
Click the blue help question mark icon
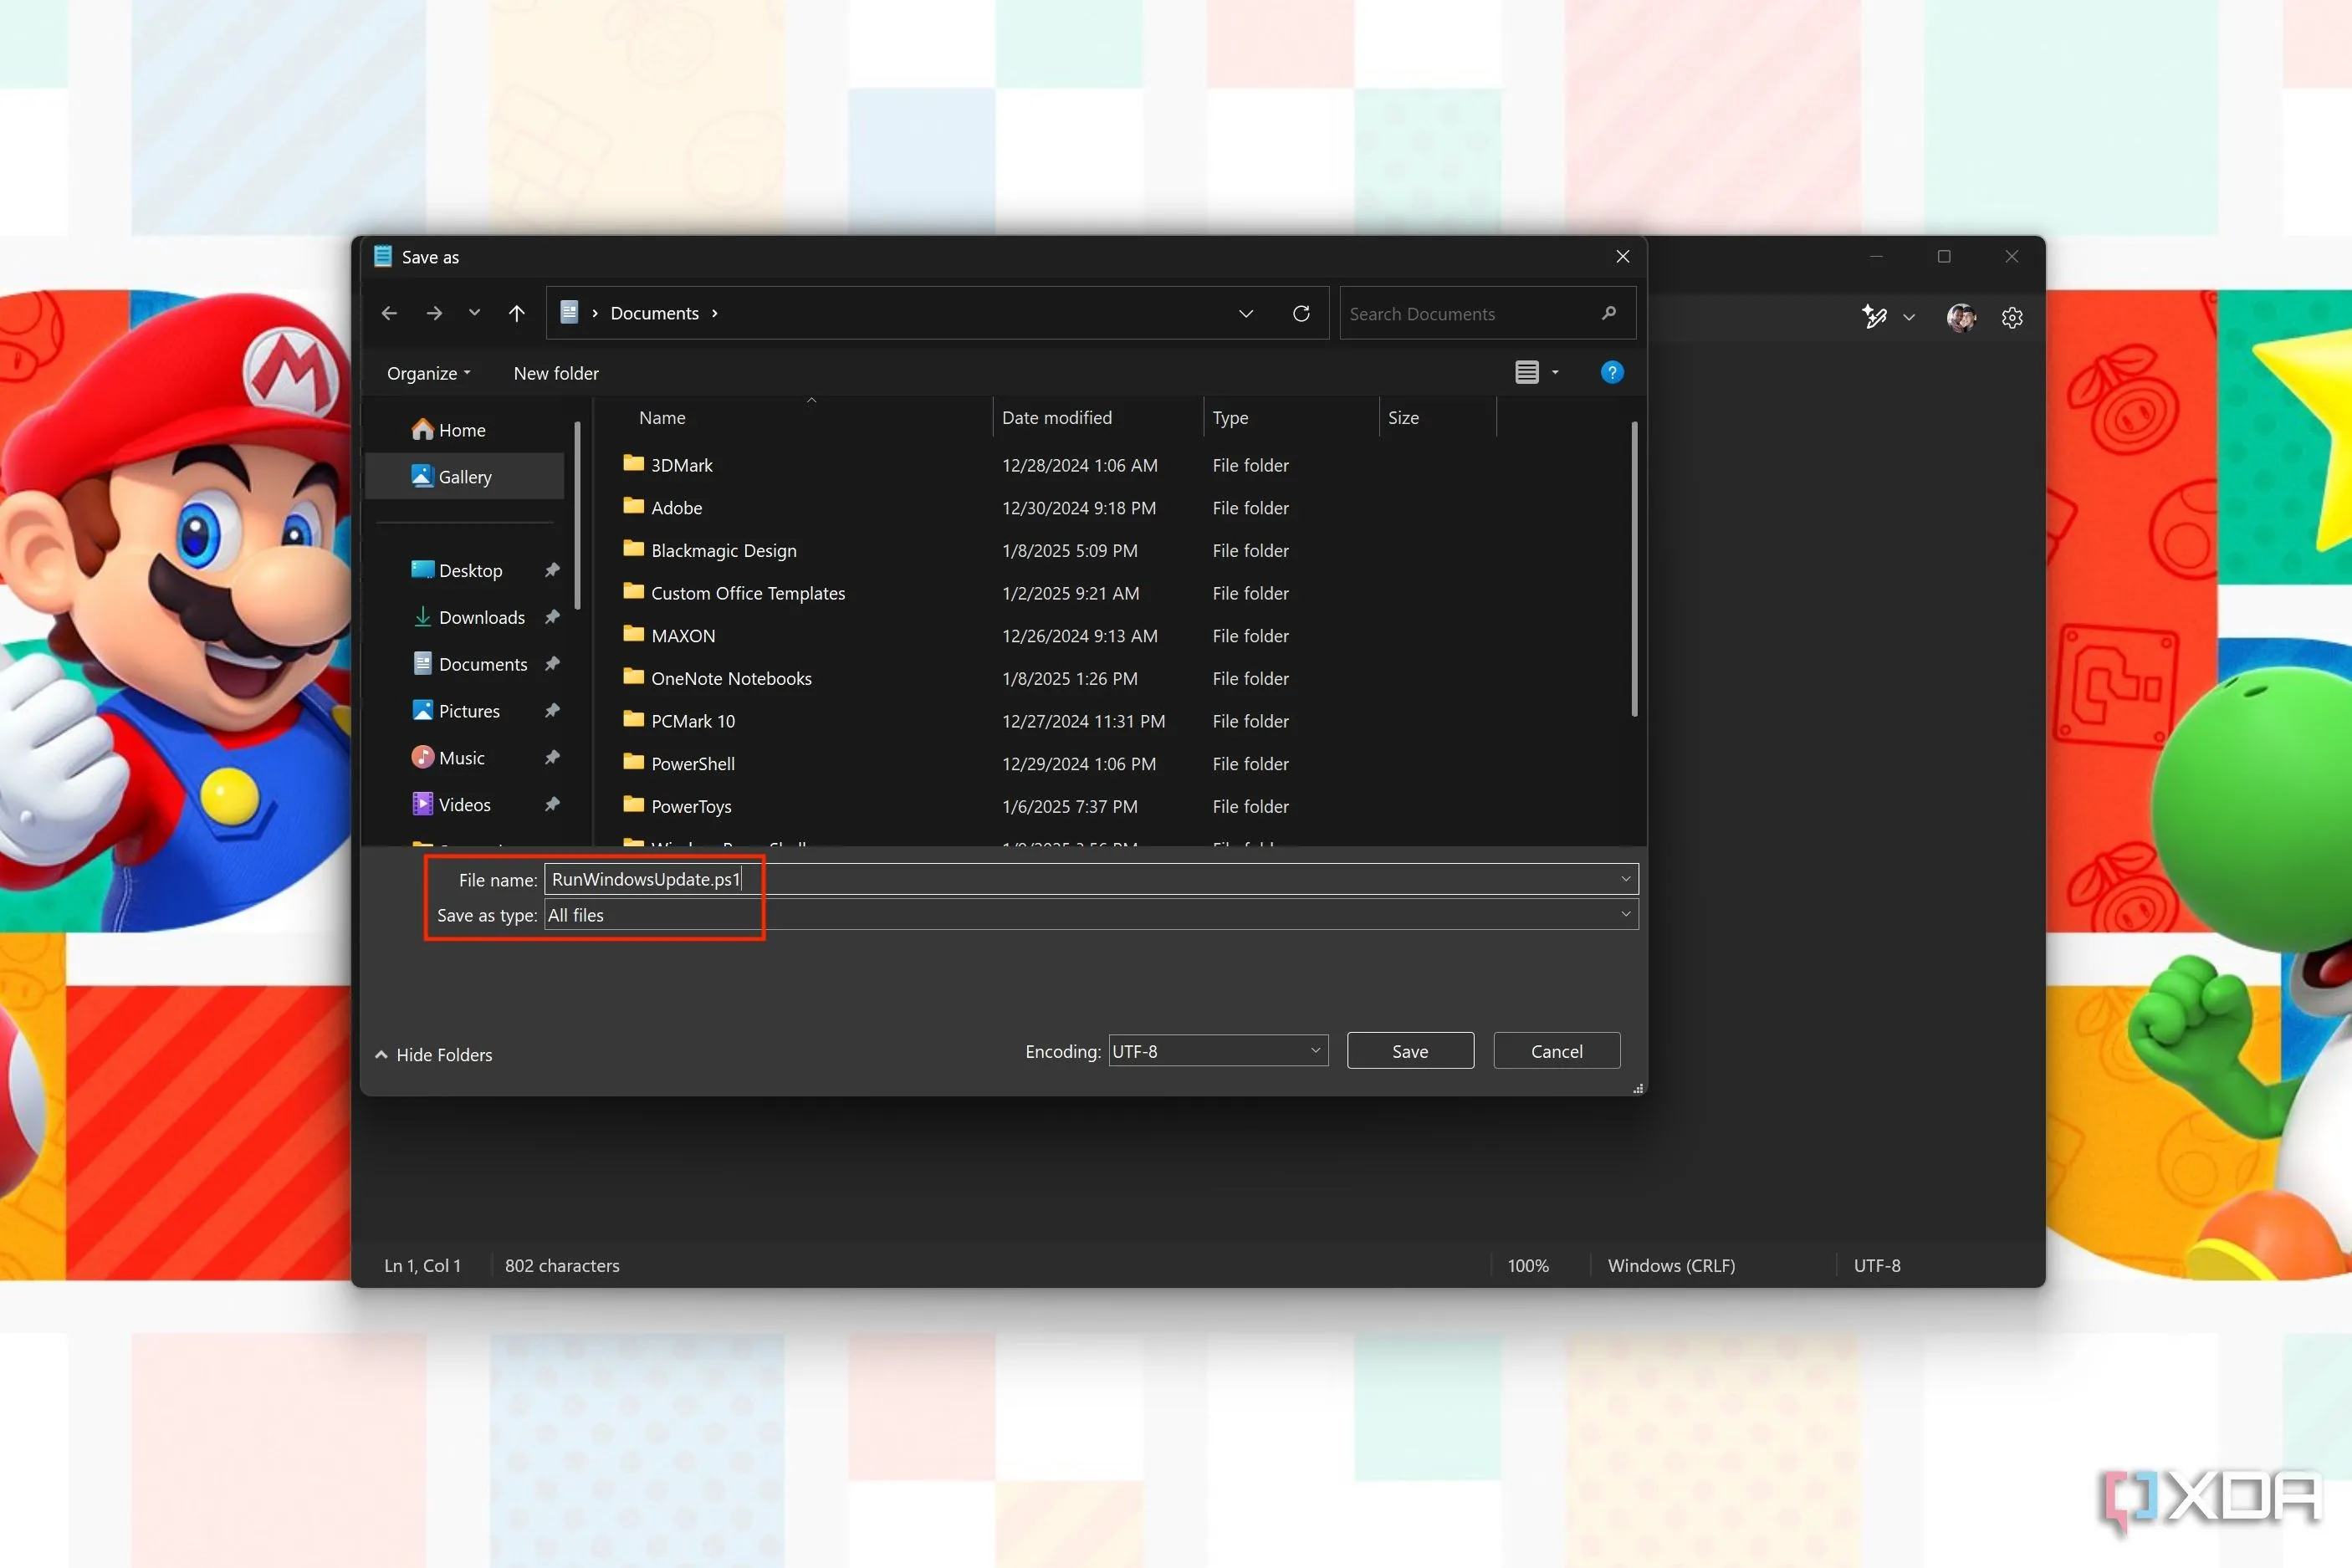pos(1611,373)
